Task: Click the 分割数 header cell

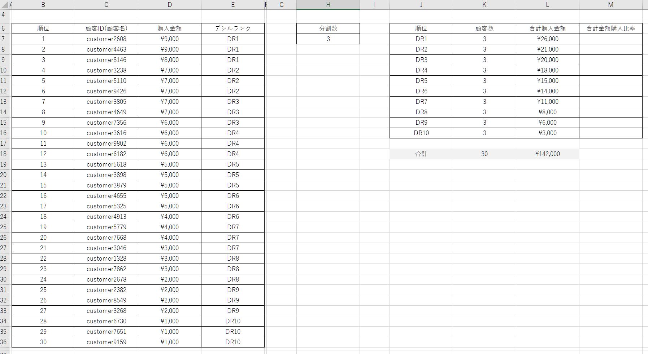Action: [328, 28]
